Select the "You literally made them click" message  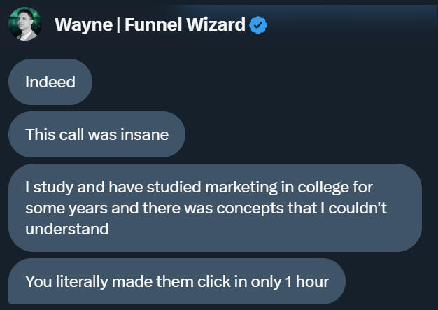(x=176, y=281)
